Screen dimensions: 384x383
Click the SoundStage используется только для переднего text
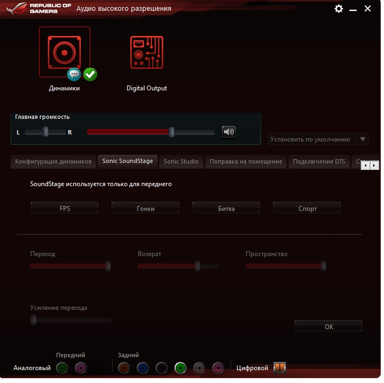pyautogui.click(x=101, y=184)
